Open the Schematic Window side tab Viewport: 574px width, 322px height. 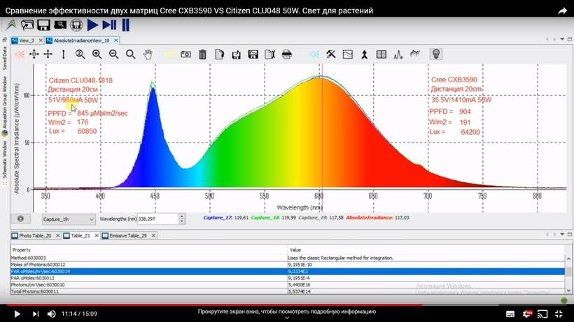click(x=4, y=161)
